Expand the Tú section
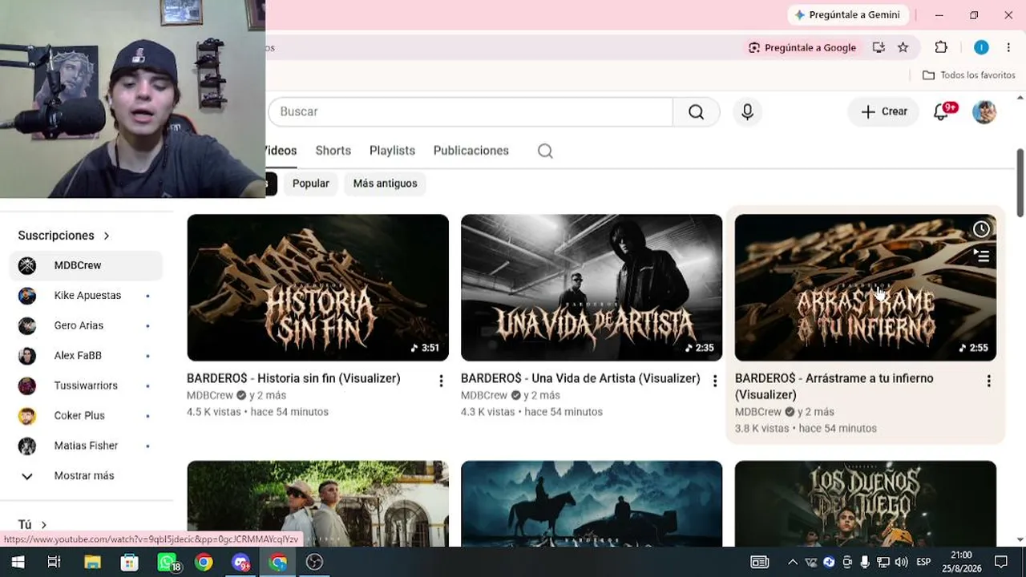 tap(33, 525)
